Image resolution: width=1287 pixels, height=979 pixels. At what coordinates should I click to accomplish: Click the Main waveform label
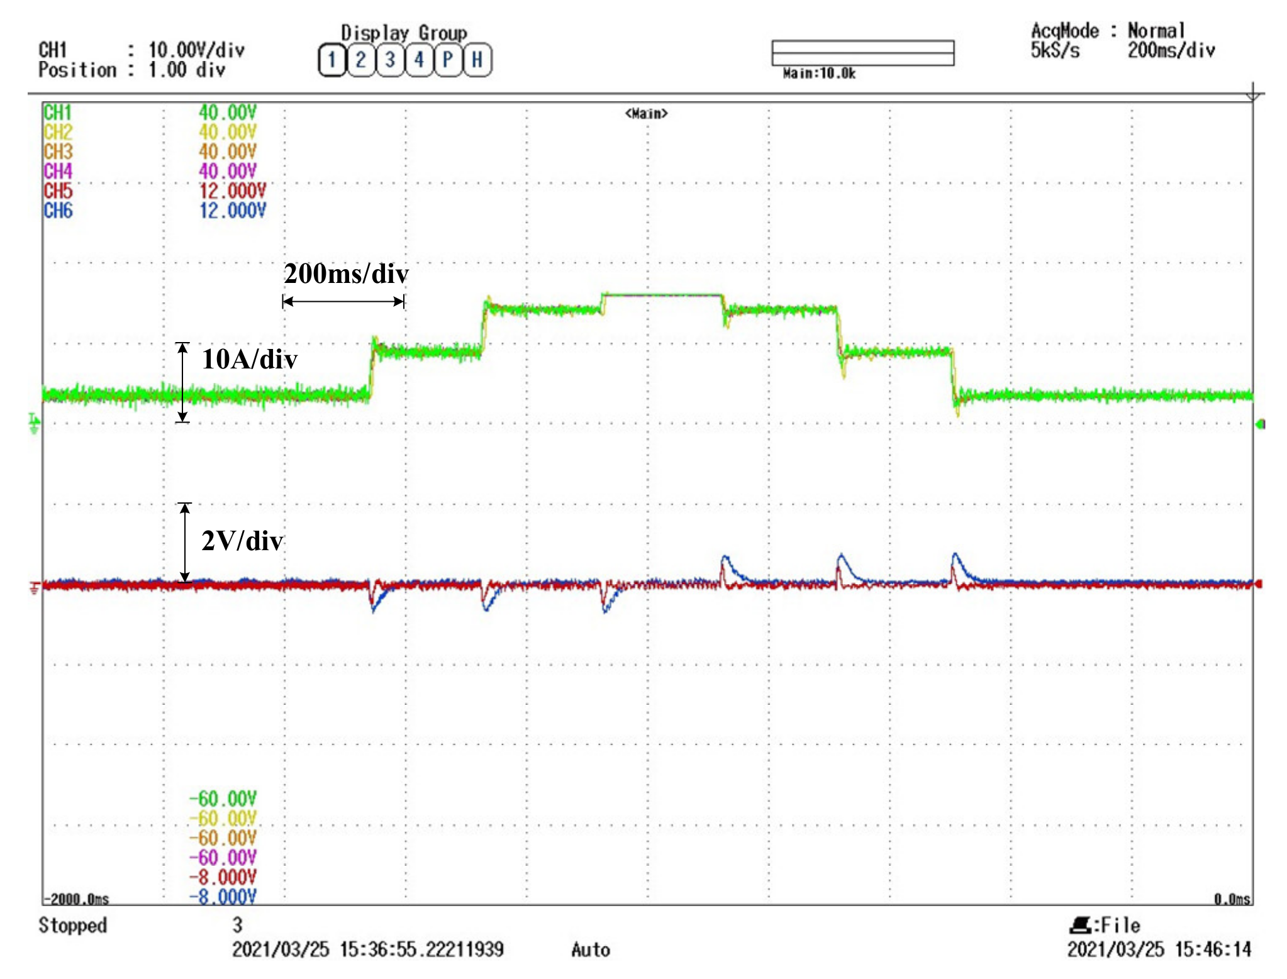coord(646,114)
